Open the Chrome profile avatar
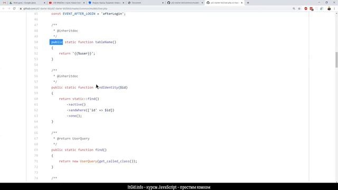This screenshot has height=190, width=338. (x=329, y=8)
